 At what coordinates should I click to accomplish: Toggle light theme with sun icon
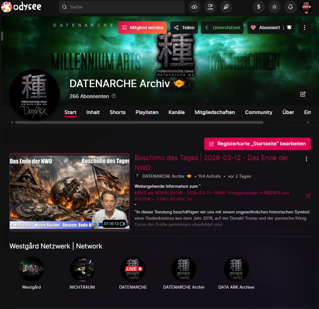[x=275, y=7]
